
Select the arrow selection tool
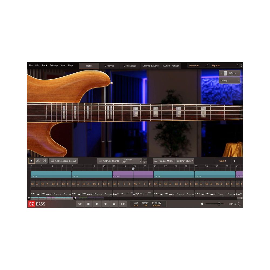coord(32,161)
